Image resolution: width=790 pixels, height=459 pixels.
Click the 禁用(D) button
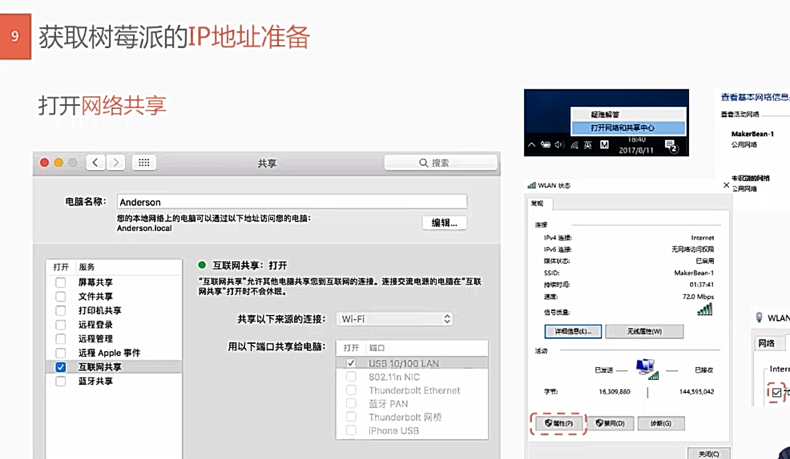[x=611, y=423]
